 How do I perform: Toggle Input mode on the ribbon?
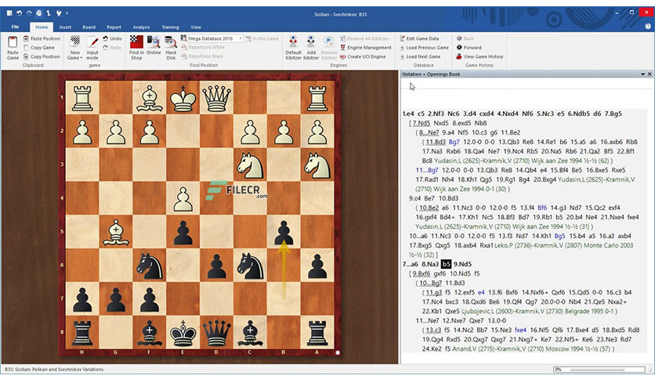[x=92, y=48]
